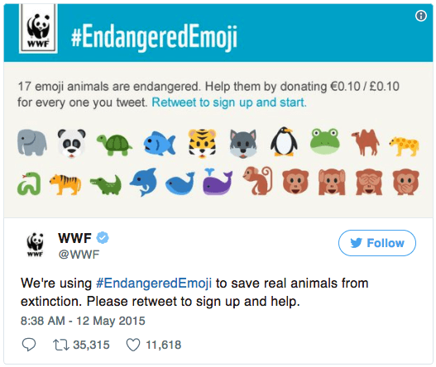Click the camel emoji
This screenshot has width=436, height=367.
tap(366, 142)
